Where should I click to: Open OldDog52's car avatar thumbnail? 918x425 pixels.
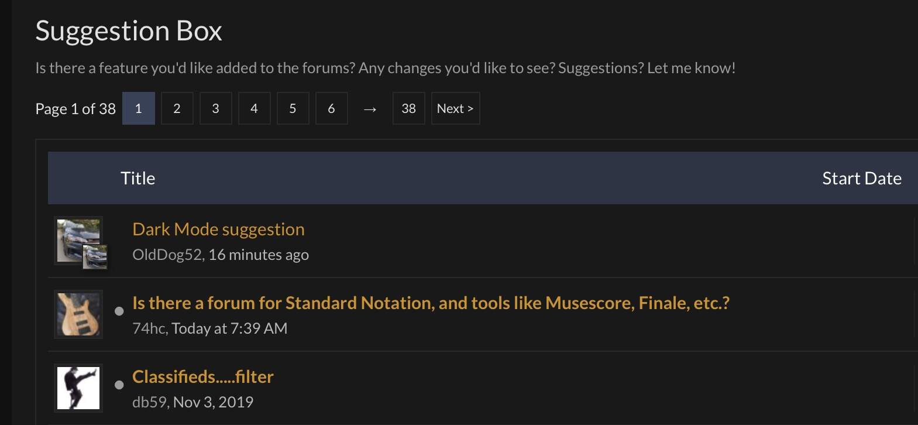[x=78, y=240]
